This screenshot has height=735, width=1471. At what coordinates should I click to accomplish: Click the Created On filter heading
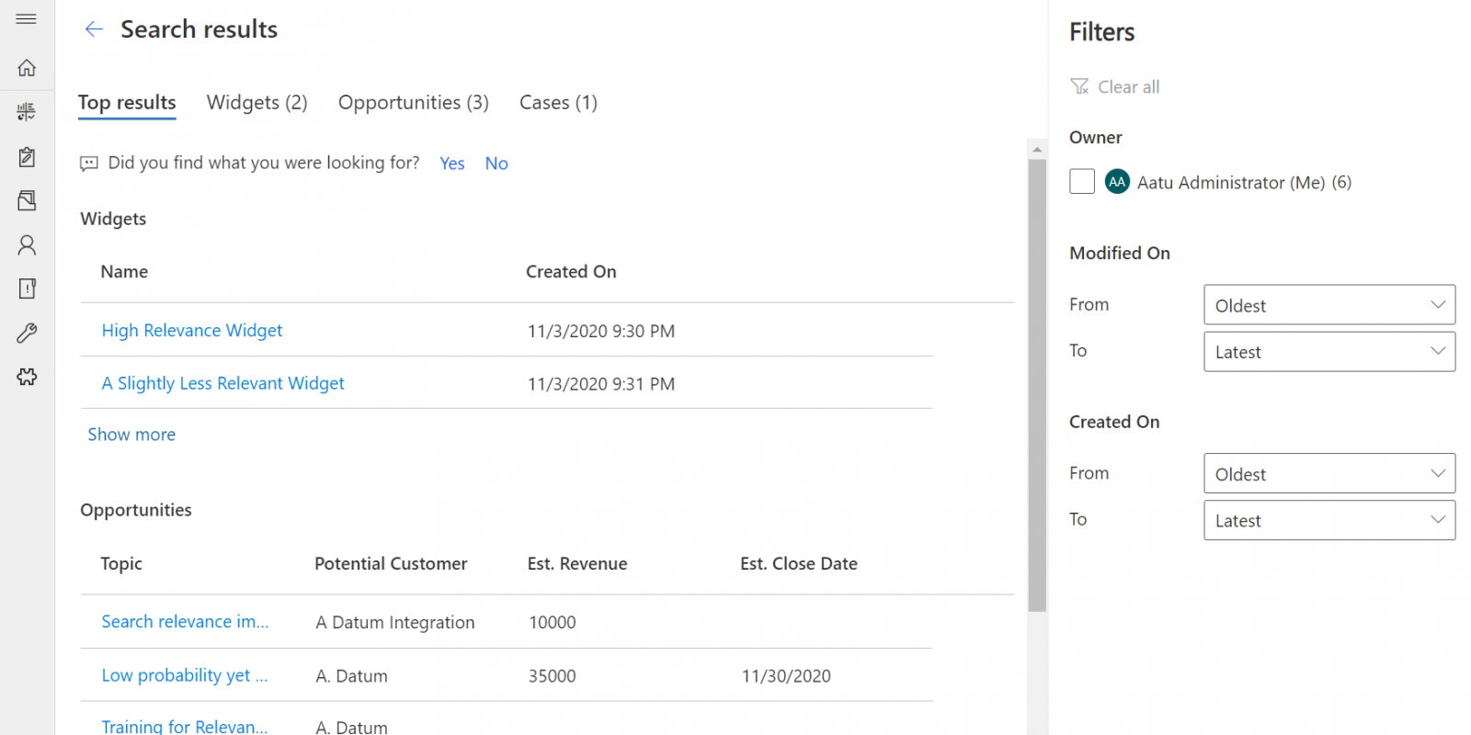[x=1114, y=422]
